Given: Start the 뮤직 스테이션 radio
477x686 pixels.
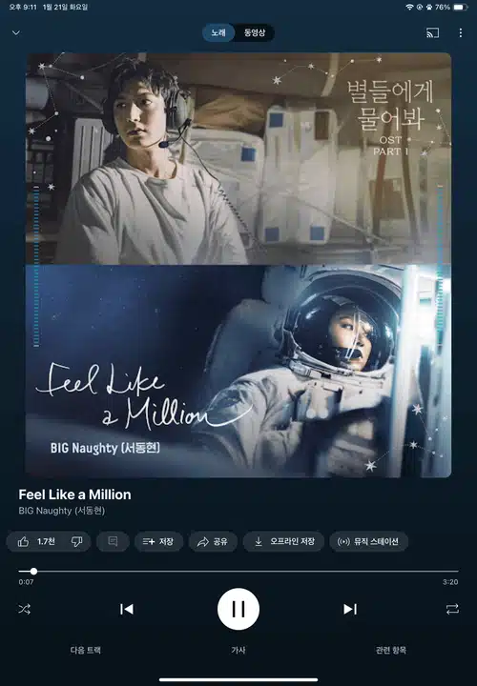Looking at the screenshot, I should pos(369,541).
